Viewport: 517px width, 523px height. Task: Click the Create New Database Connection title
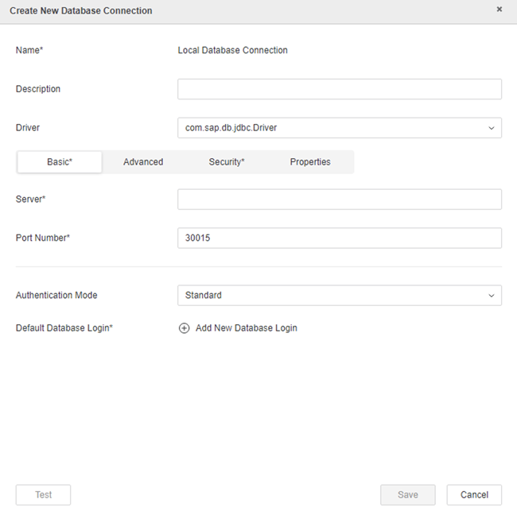point(81,11)
